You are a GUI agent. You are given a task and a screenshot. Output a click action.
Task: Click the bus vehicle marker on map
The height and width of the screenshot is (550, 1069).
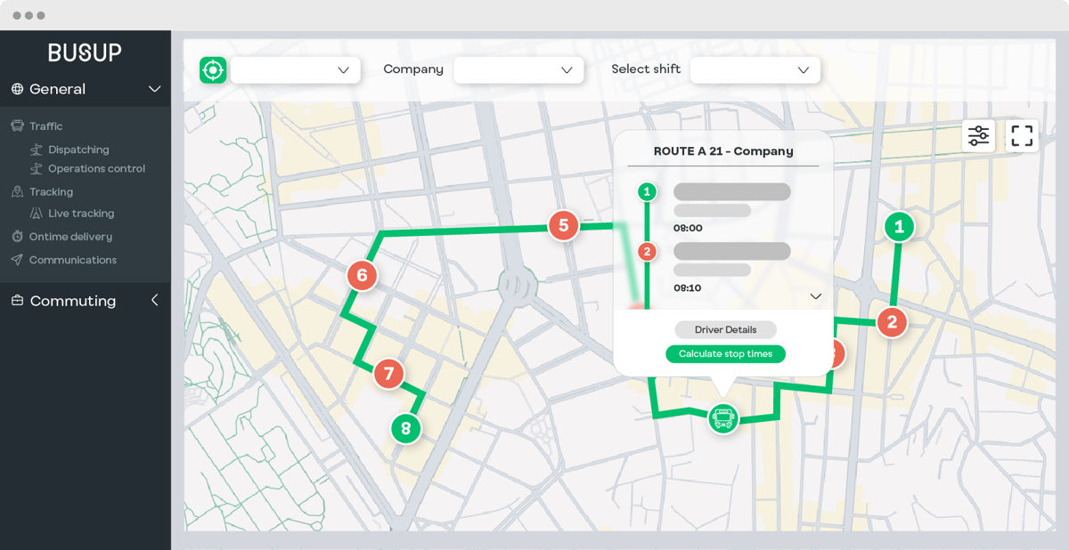coord(722,417)
